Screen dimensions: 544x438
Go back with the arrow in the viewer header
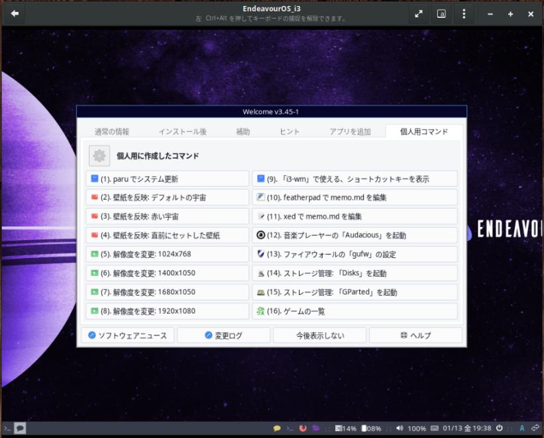pos(15,13)
